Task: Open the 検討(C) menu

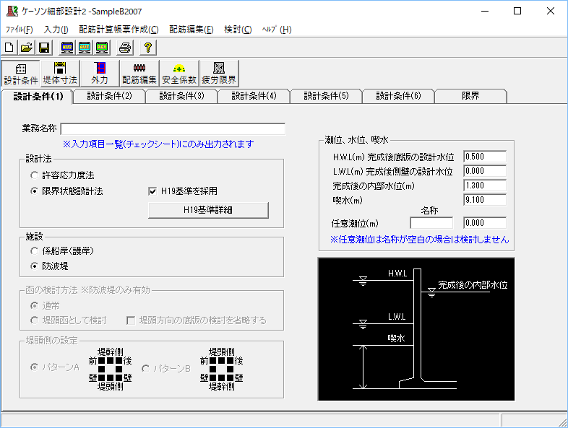Action: tap(238, 30)
